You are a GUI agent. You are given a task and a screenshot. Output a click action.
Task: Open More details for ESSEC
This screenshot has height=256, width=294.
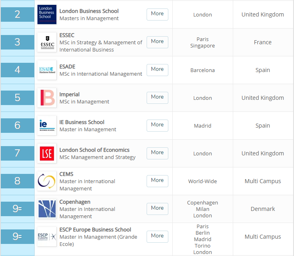pyautogui.click(x=157, y=42)
